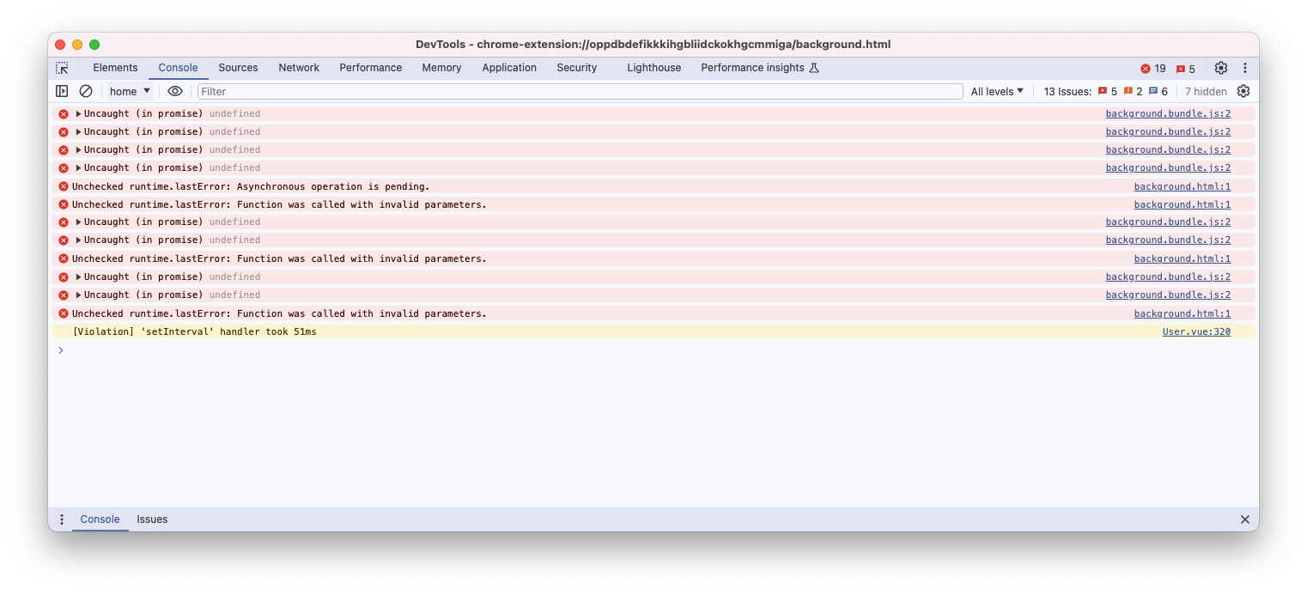Expand the last 'Uncaught (in promise)' error
The width and height of the screenshot is (1307, 595).
[78, 295]
